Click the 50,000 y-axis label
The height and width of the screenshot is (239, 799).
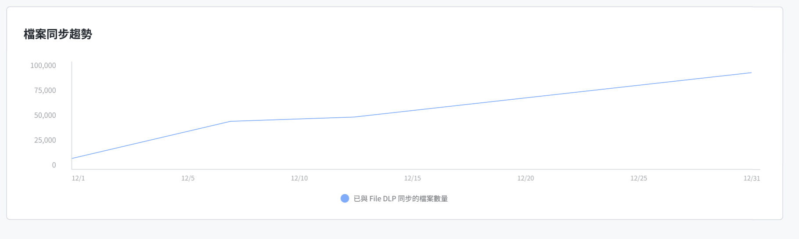45,116
